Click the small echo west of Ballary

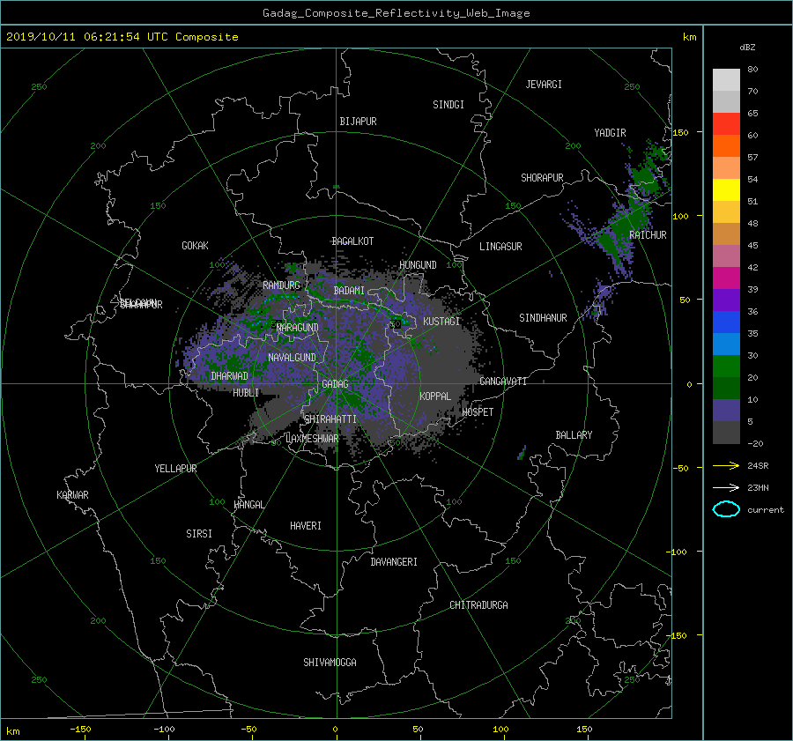(522, 453)
